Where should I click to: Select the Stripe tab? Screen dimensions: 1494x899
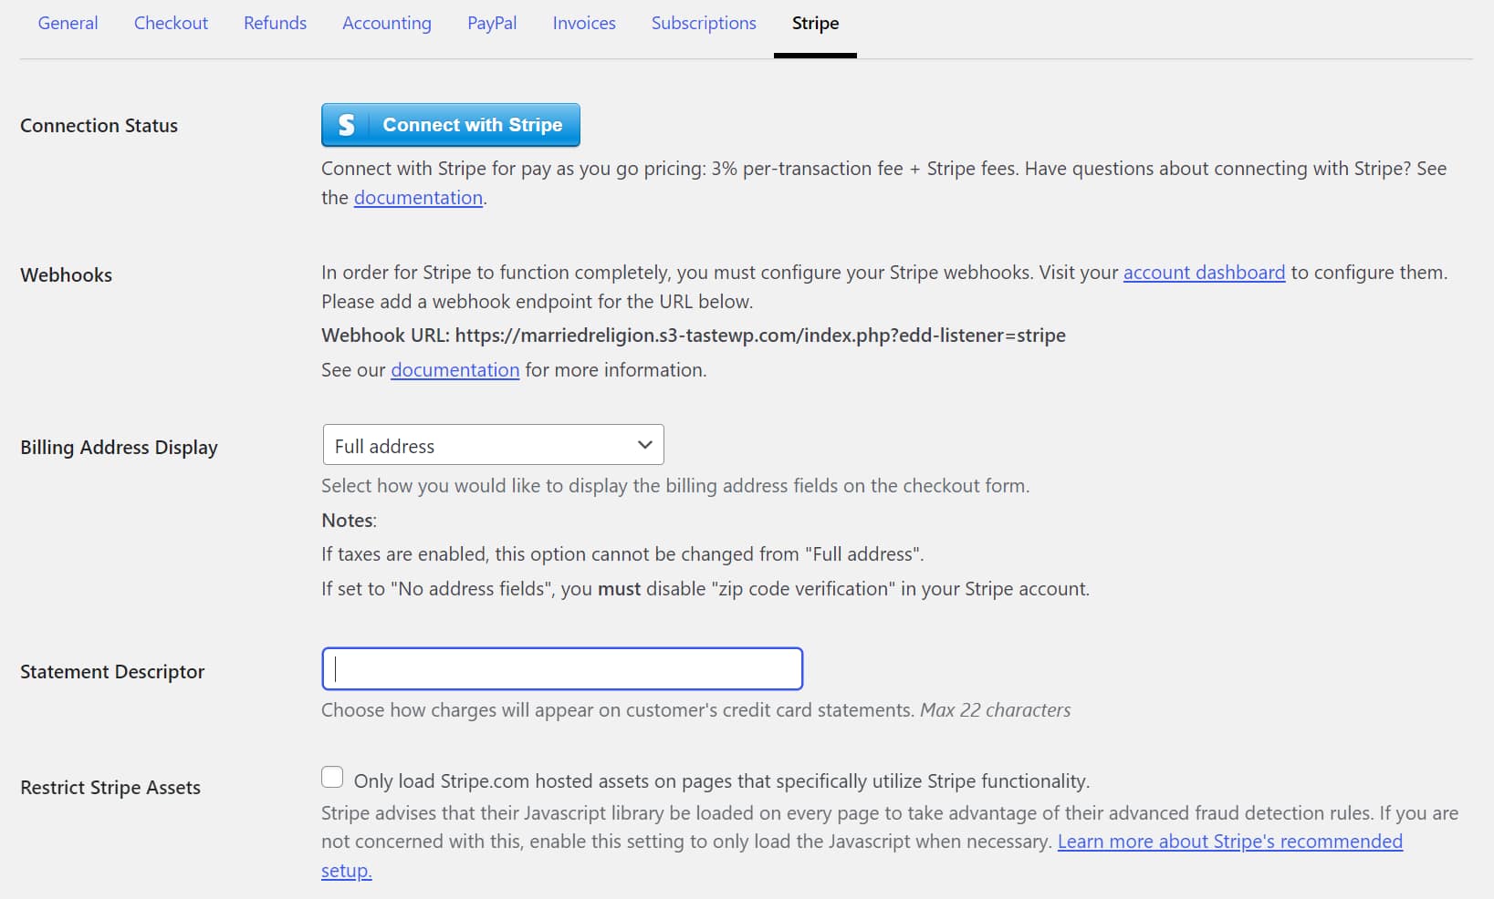pos(815,23)
